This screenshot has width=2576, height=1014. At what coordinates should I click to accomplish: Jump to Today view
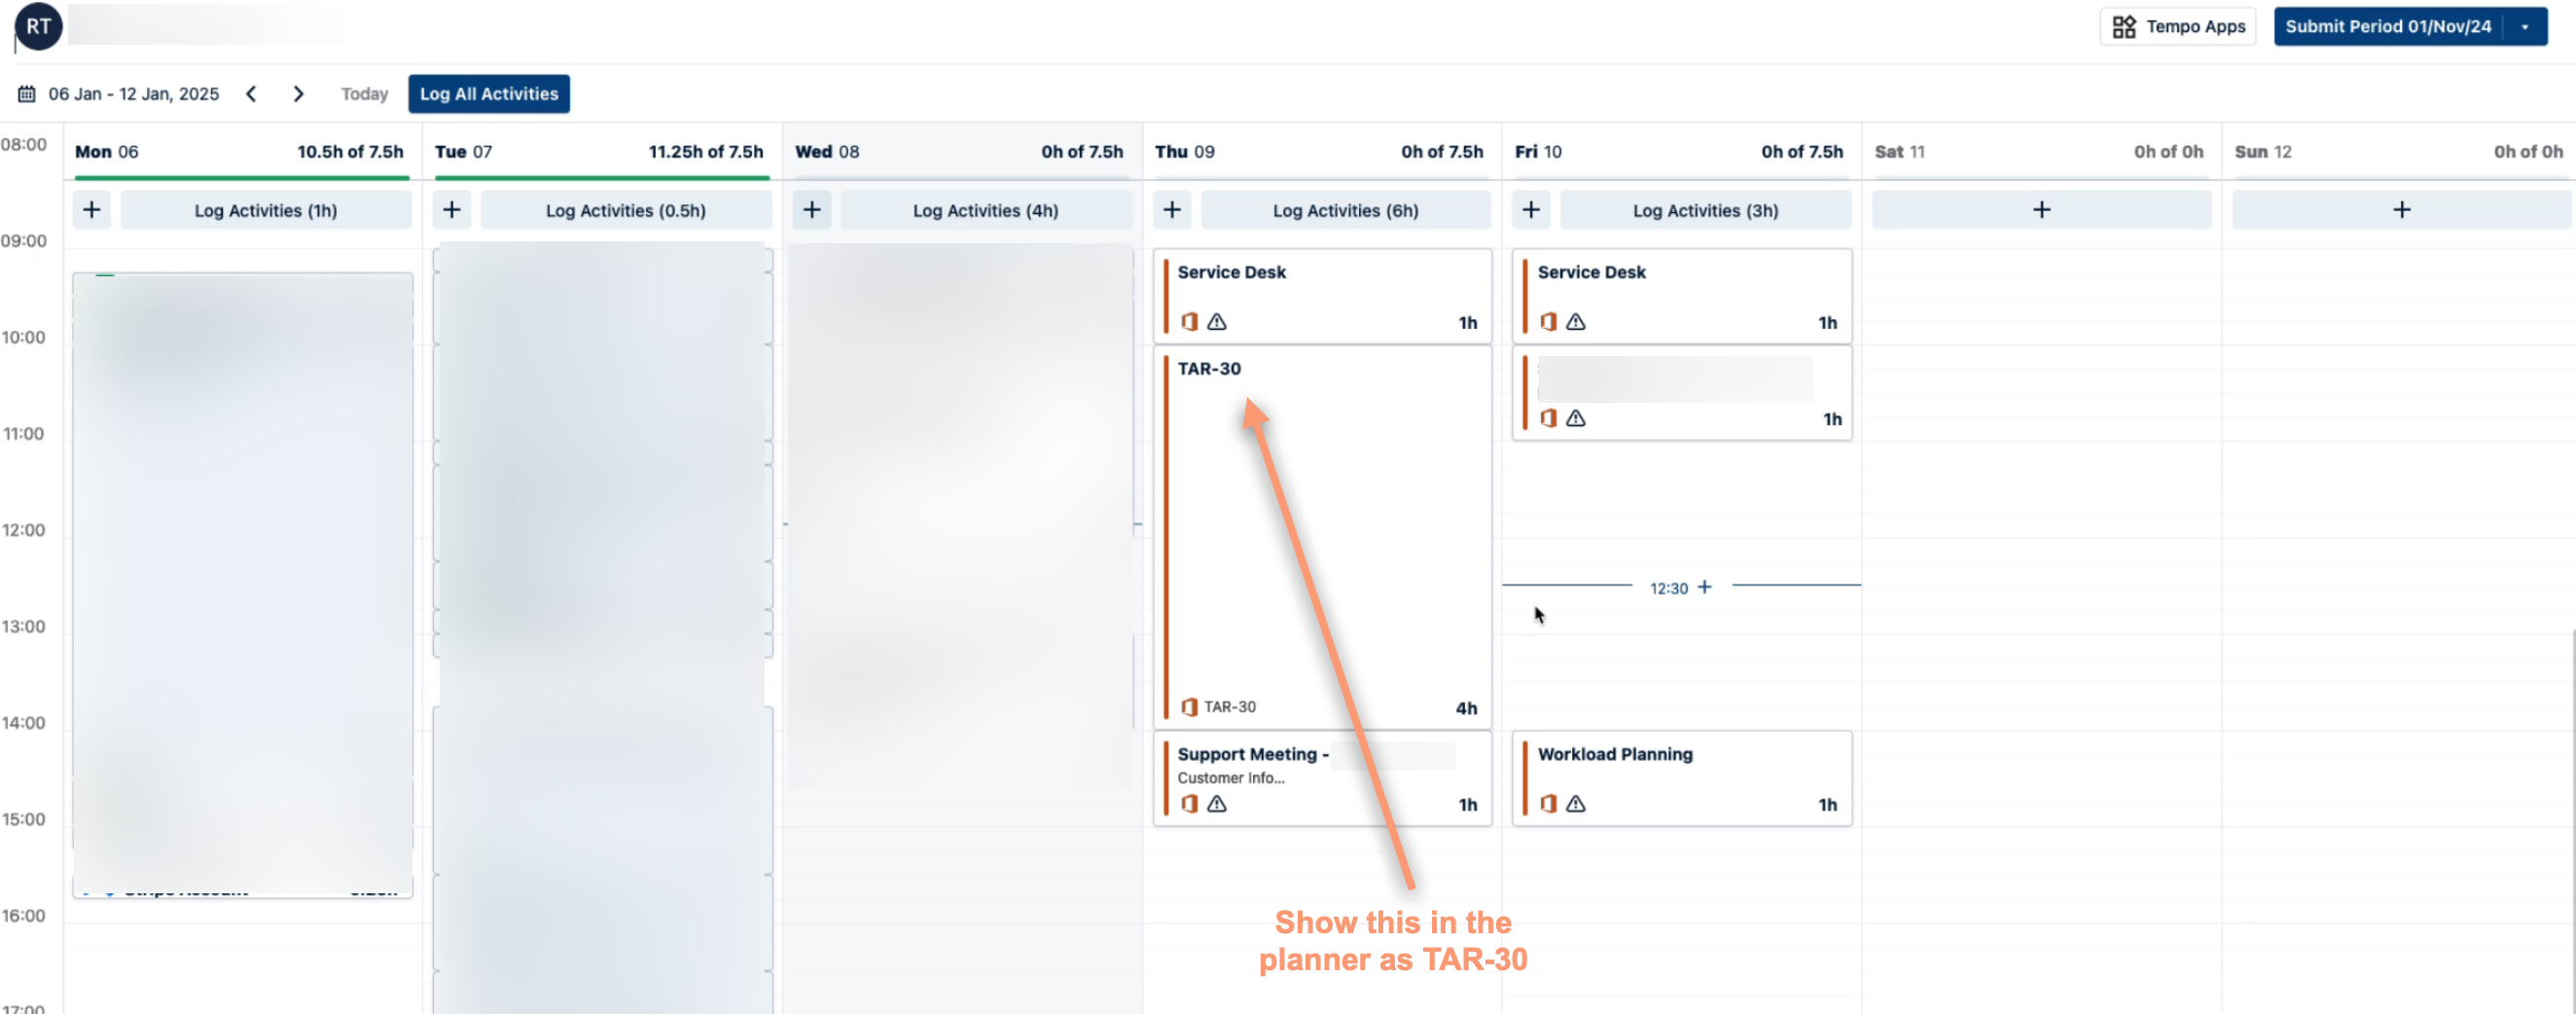tap(364, 94)
